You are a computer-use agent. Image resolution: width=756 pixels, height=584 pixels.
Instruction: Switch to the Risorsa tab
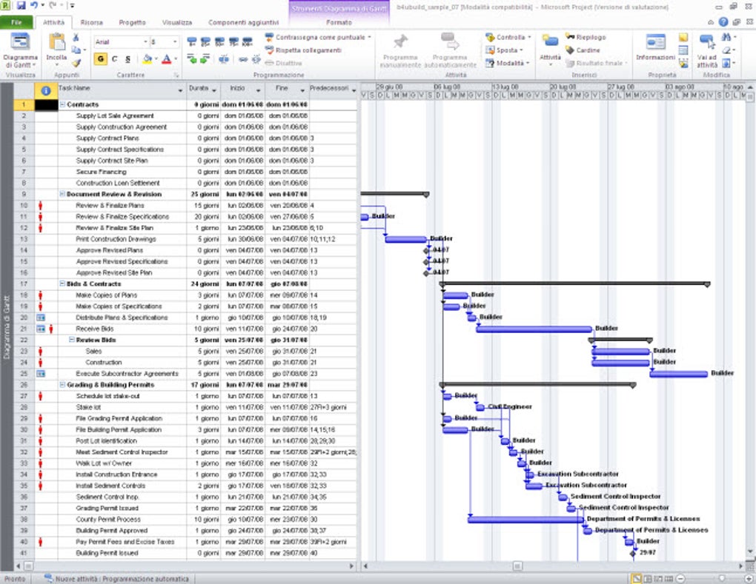(92, 22)
